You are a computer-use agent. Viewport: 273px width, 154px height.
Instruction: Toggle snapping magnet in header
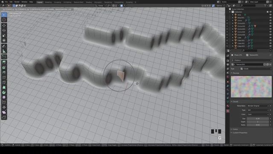[113, 6]
